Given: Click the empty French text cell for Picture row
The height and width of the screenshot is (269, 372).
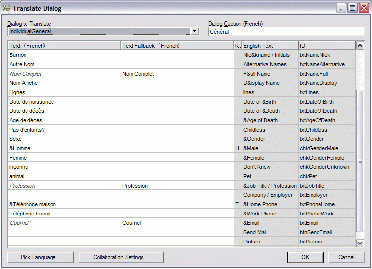Looking at the screenshot, I should pos(64,242).
